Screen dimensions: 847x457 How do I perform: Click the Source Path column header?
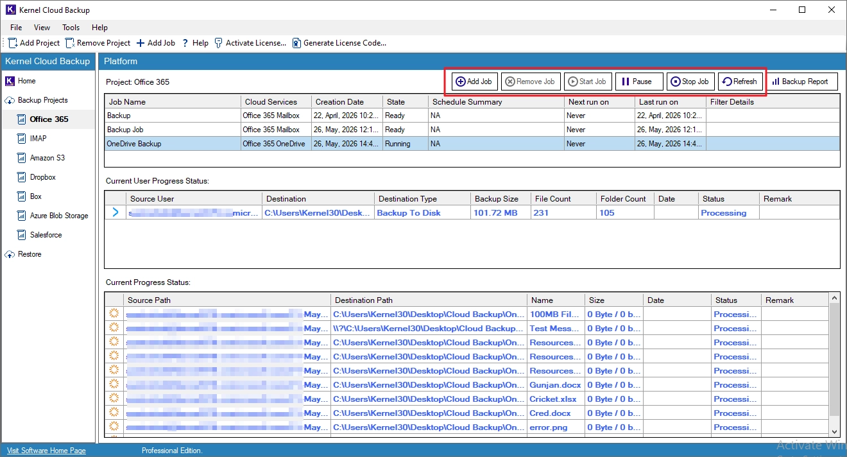point(227,300)
